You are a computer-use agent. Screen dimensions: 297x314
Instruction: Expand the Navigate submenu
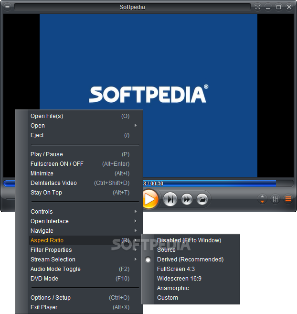click(x=85, y=231)
